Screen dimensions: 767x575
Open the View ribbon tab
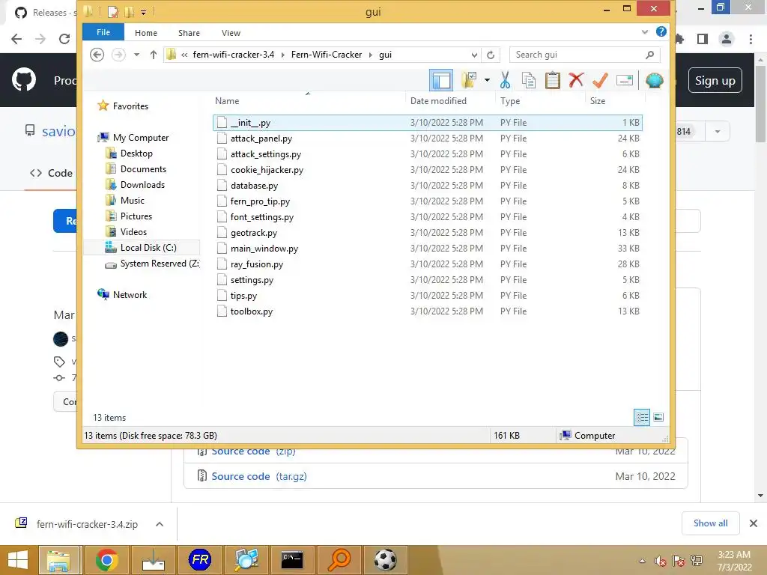tap(231, 33)
